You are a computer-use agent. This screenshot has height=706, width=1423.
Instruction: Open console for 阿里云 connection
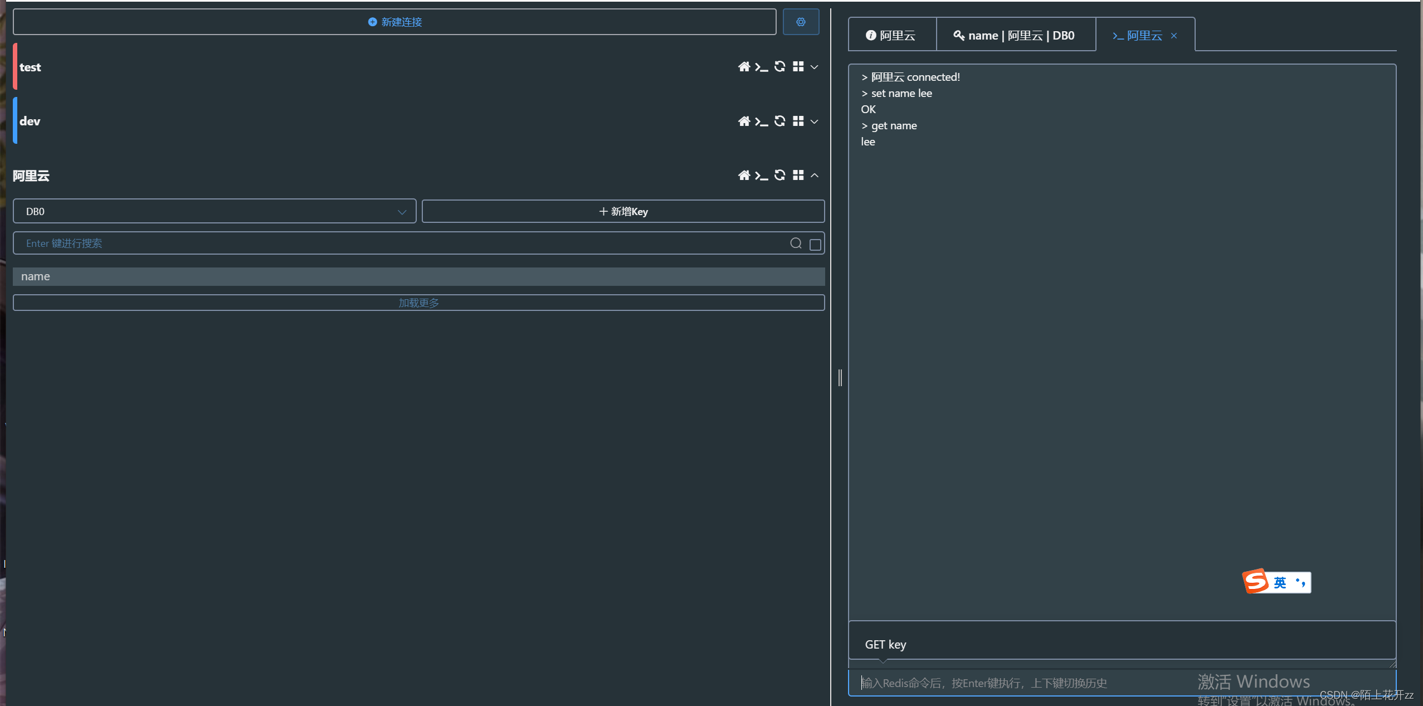point(762,175)
